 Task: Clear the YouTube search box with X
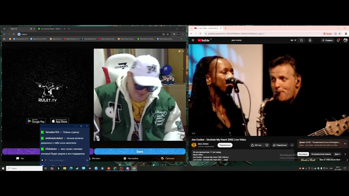click(x=295, y=40)
